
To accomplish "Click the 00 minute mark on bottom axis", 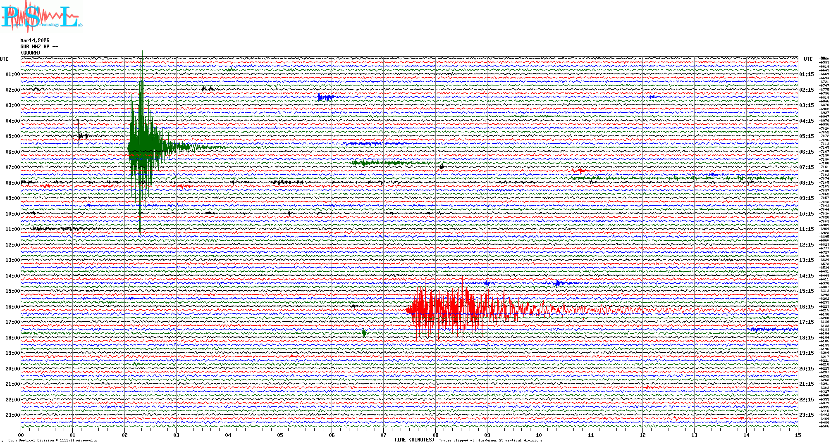I will pos(21,435).
